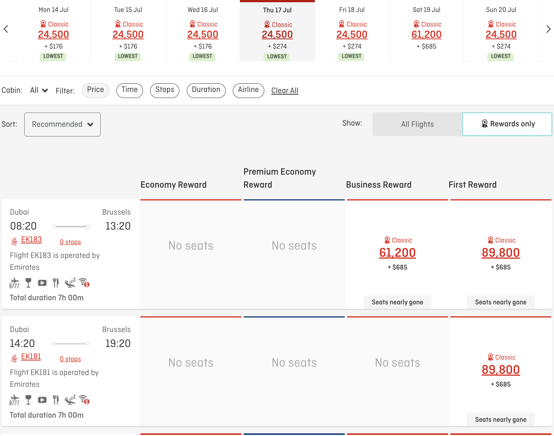Select Sun 20 Jul date tab
Viewport: 554px width, 436px height.
(501, 30)
